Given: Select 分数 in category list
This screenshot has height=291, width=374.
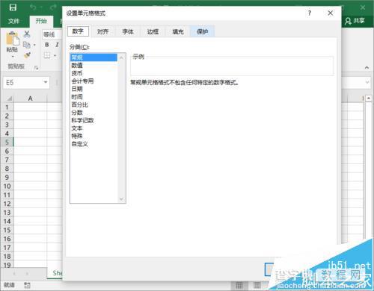Looking at the screenshot, I should [93, 113].
